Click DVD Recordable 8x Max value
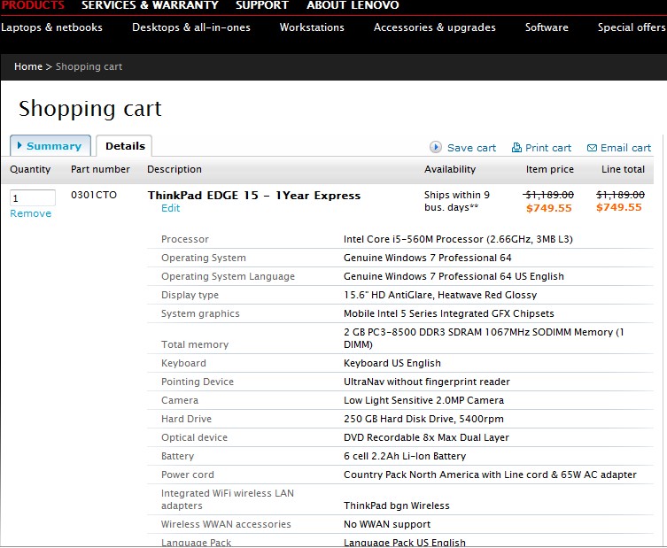The image size is (667, 548). [x=426, y=437]
